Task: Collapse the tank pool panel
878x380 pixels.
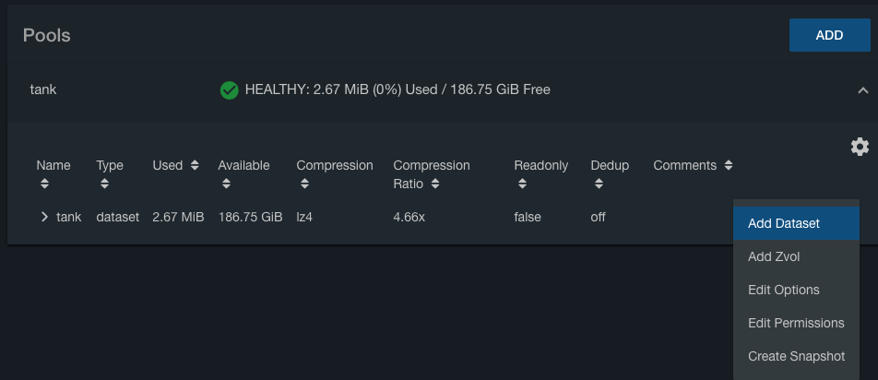Action: (x=862, y=90)
